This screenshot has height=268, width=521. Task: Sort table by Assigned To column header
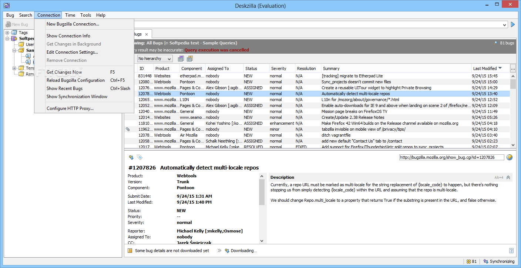(x=225, y=68)
